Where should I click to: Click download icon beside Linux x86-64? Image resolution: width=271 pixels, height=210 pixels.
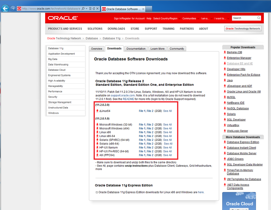pos(97,136)
